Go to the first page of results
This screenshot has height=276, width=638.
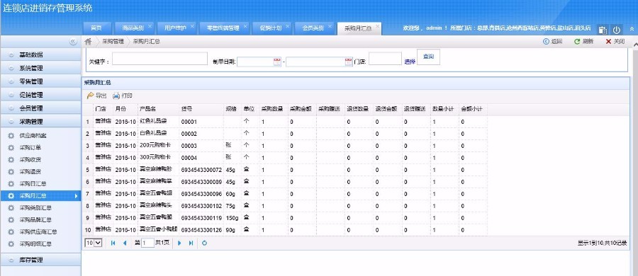click(113, 243)
